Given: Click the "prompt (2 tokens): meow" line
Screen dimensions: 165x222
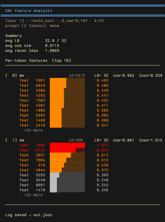Looking at the screenshot, I should pyautogui.click(x=32, y=26).
